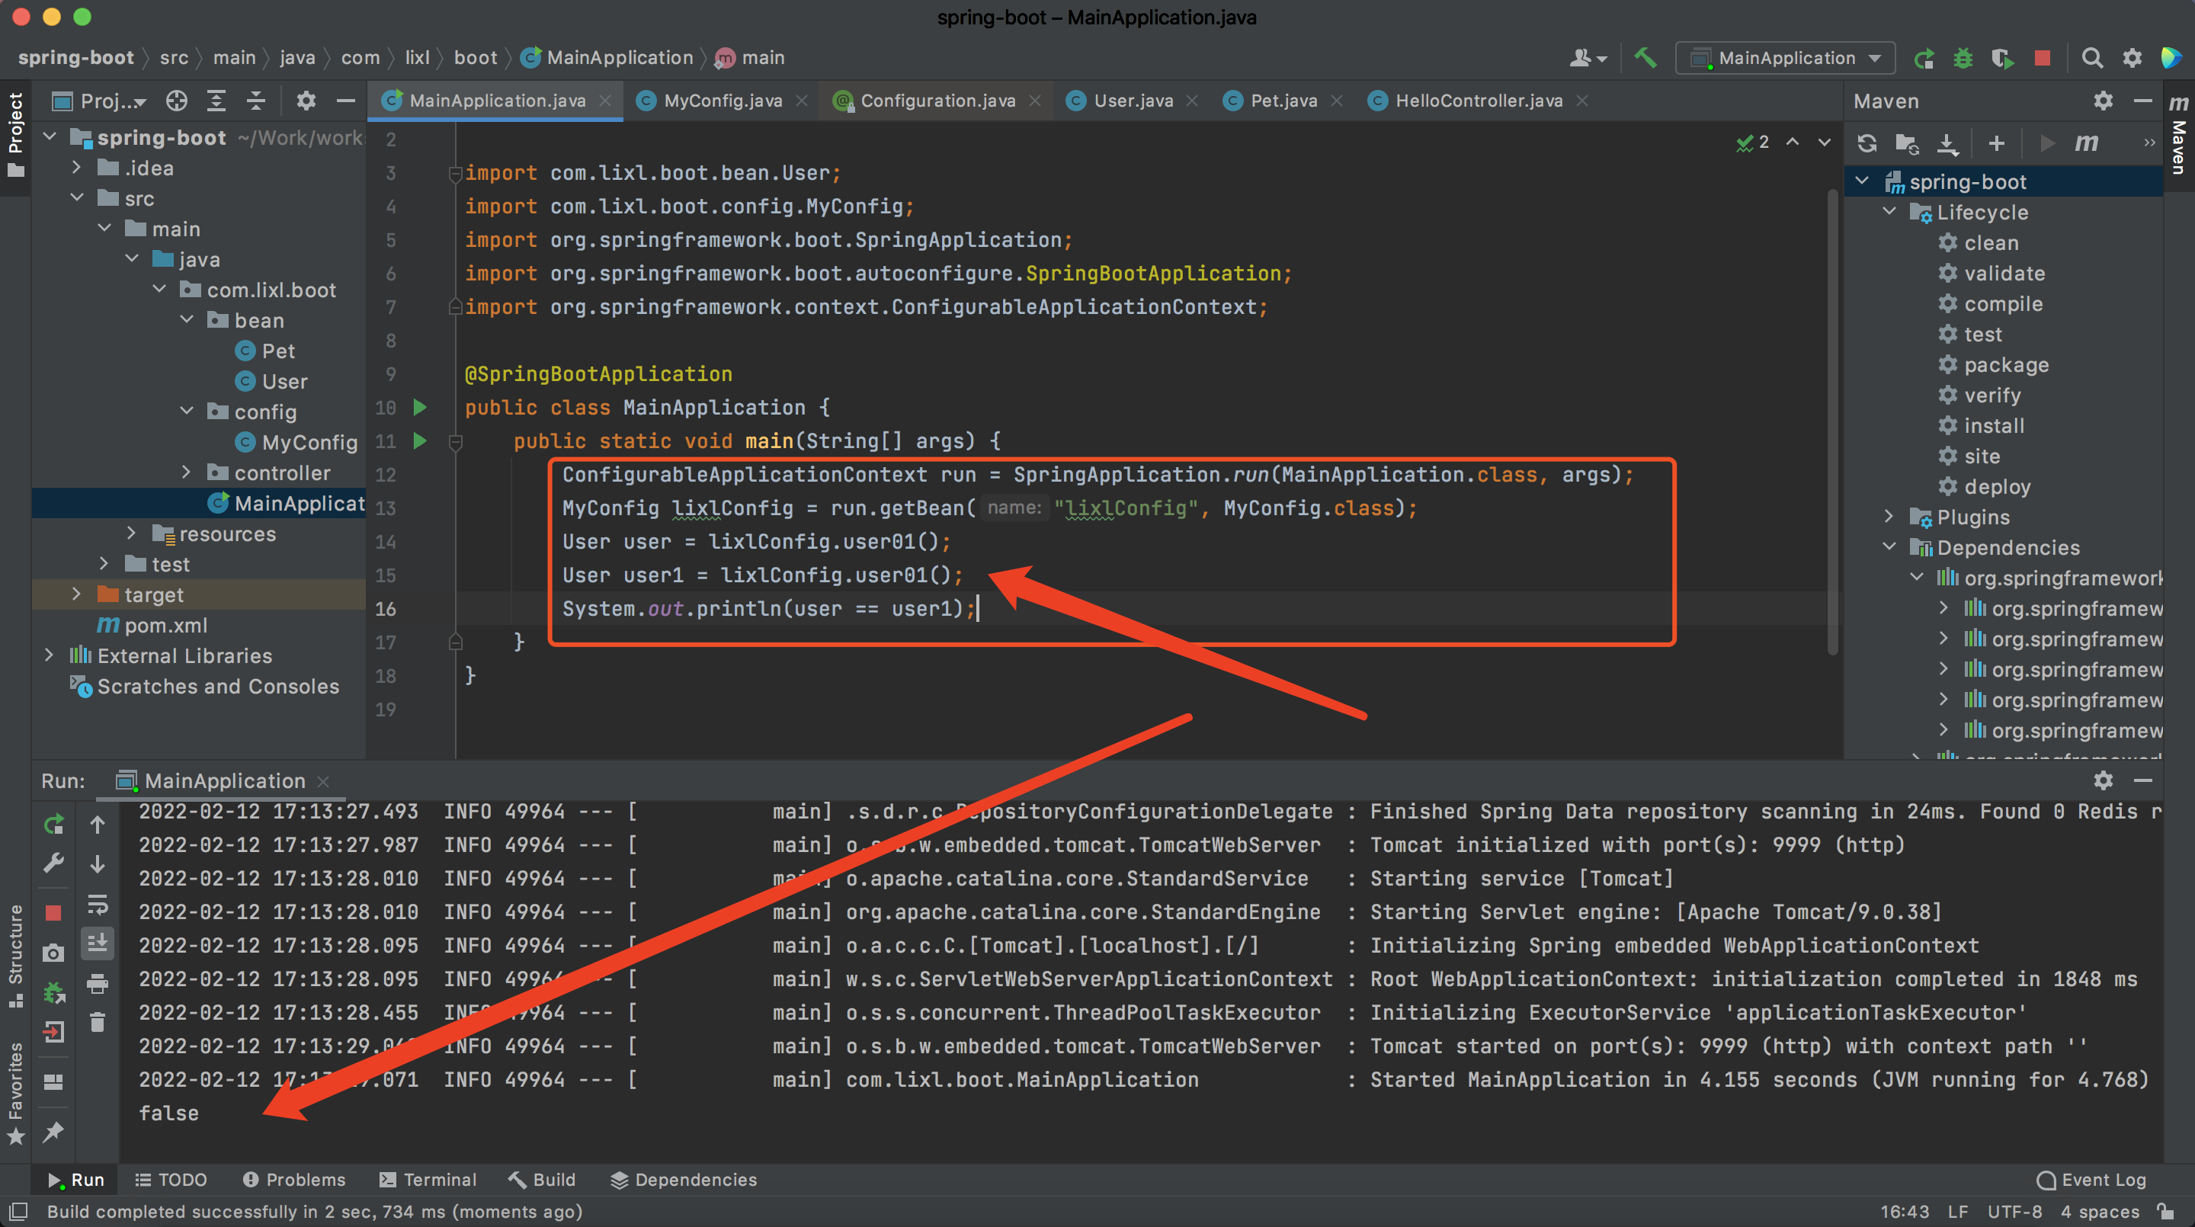Toggle soft-wrap in the run console
This screenshot has height=1227, width=2195.
pyautogui.click(x=97, y=905)
